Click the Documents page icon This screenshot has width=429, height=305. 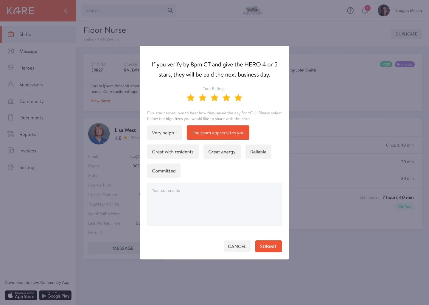pos(11,117)
